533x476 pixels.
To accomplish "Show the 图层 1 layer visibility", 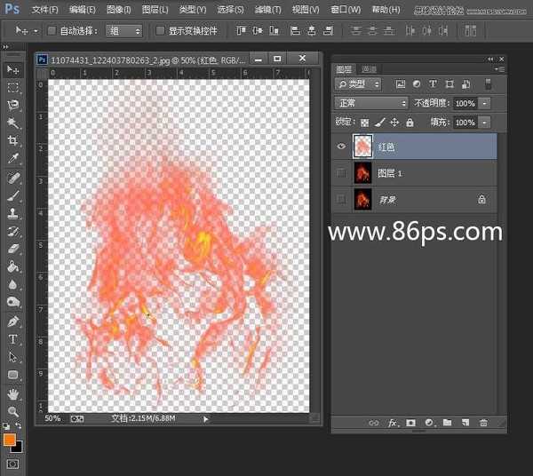I will 342,173.
